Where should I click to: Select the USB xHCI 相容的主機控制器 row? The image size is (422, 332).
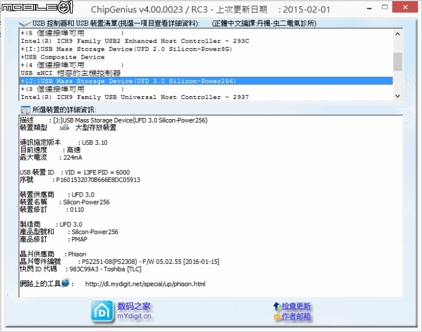tap(206, 73)
